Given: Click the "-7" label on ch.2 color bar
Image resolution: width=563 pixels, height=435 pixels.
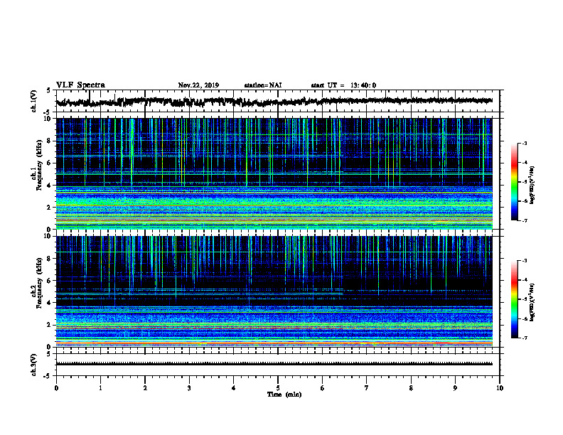Looking at the screenshot, I should point(525,338).
